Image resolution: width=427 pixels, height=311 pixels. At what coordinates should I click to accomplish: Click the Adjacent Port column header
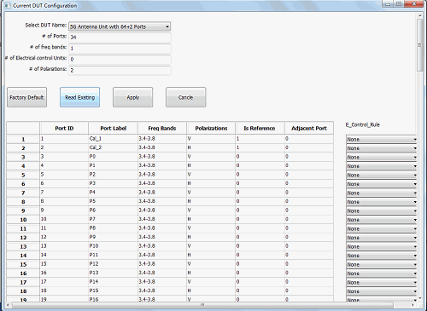309,128
